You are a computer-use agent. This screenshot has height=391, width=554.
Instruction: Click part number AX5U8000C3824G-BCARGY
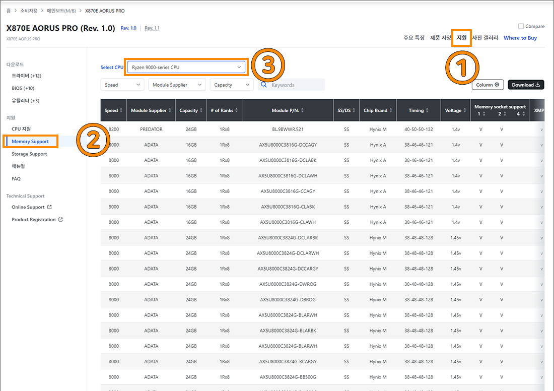[x=288, y=361]
